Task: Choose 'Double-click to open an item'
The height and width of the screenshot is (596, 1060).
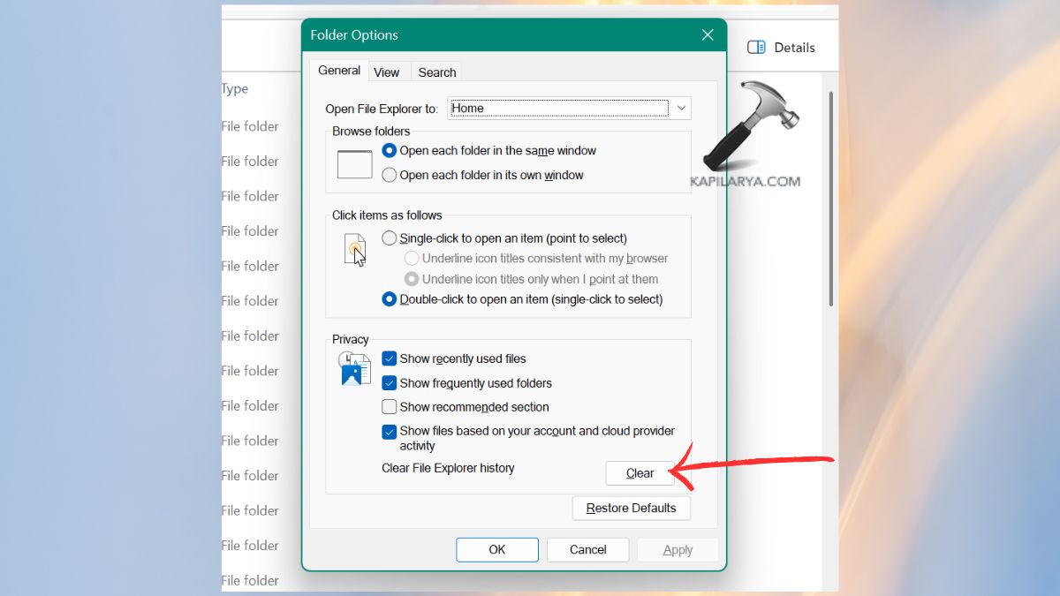Action: pyautogui.click(x=389, y=299)
